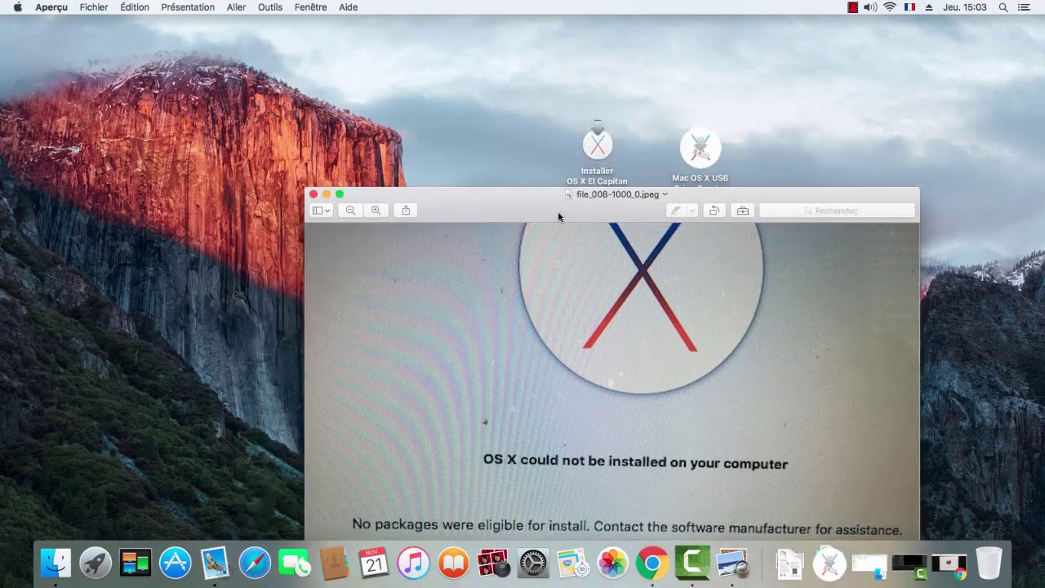This screenshot has height=588, width=1045.
Task: Open the Fichier menu
Action: [x=94, y=7]
